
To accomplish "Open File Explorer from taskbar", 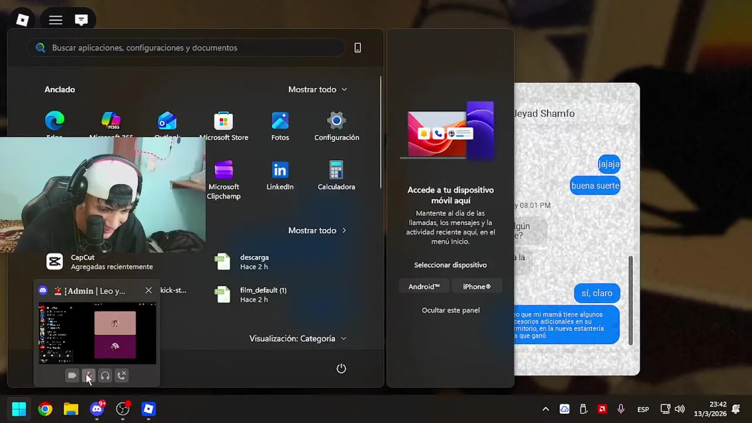I will pos(71,409).
